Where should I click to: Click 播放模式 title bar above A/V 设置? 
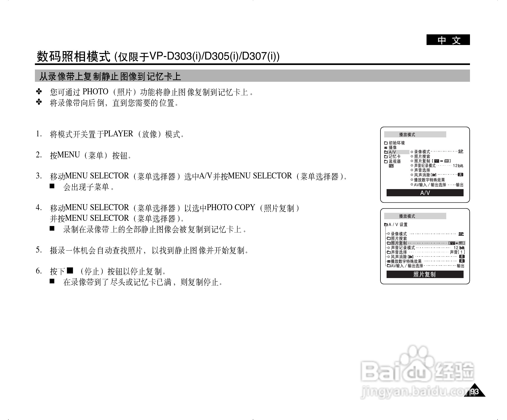[415, 216]
